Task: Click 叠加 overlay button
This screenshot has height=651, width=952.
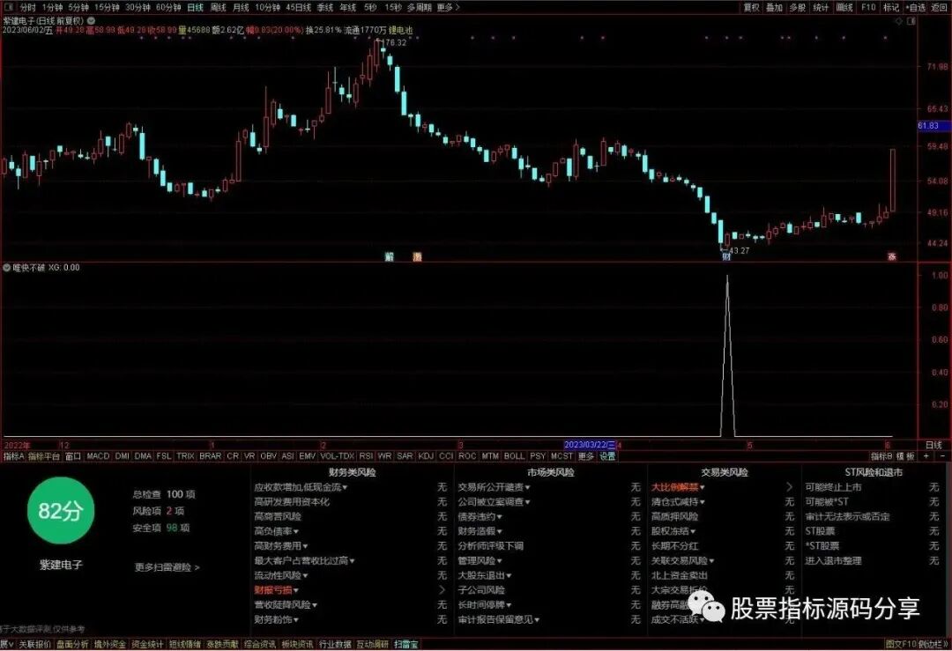Action: pos(774,7)
